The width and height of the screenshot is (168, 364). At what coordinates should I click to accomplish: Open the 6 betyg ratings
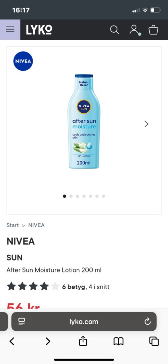[74, 287]
